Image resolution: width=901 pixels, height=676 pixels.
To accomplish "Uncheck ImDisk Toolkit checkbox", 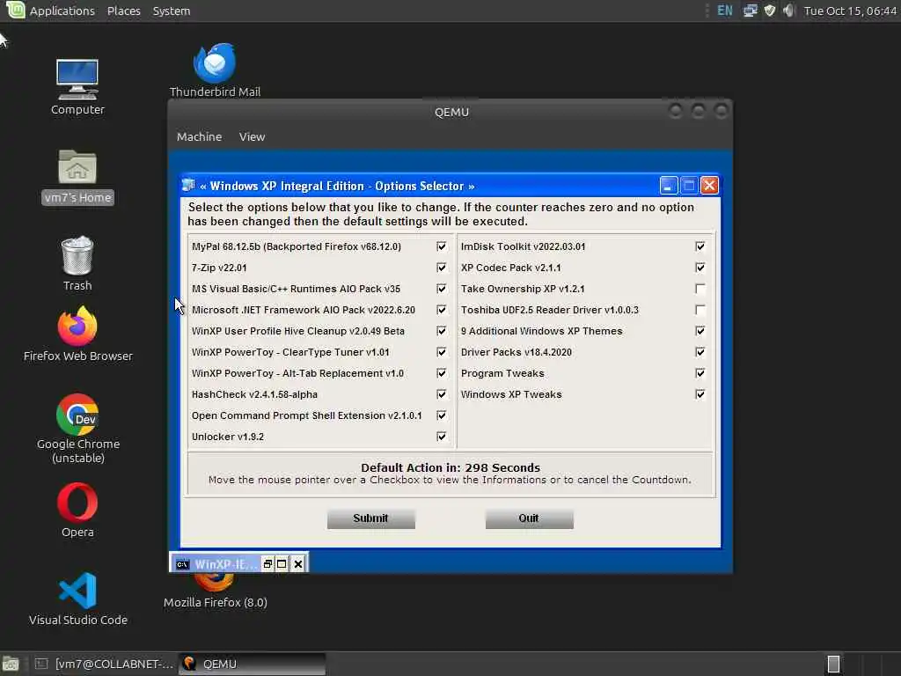I will tap(700, 246).
